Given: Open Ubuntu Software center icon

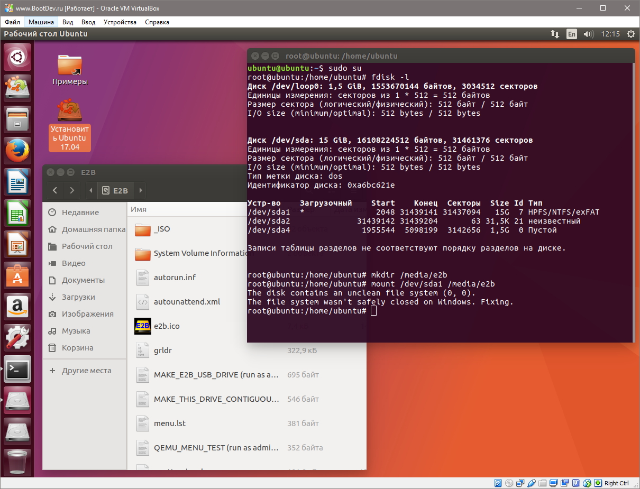Looking at the screenshot, I should pos(18,275).
